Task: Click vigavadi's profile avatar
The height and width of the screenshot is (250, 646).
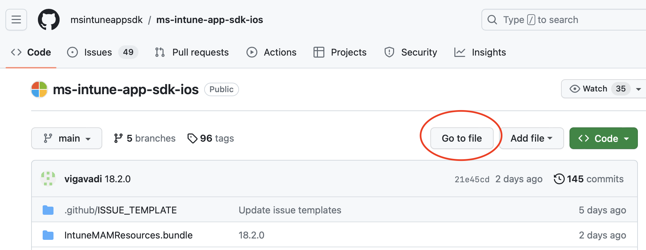Action: pos(48,179)
